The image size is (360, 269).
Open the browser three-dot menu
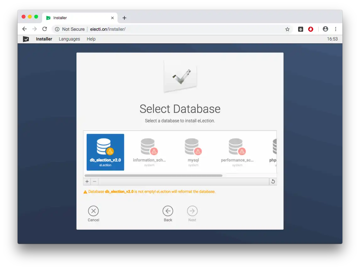[x=336, y=29]
